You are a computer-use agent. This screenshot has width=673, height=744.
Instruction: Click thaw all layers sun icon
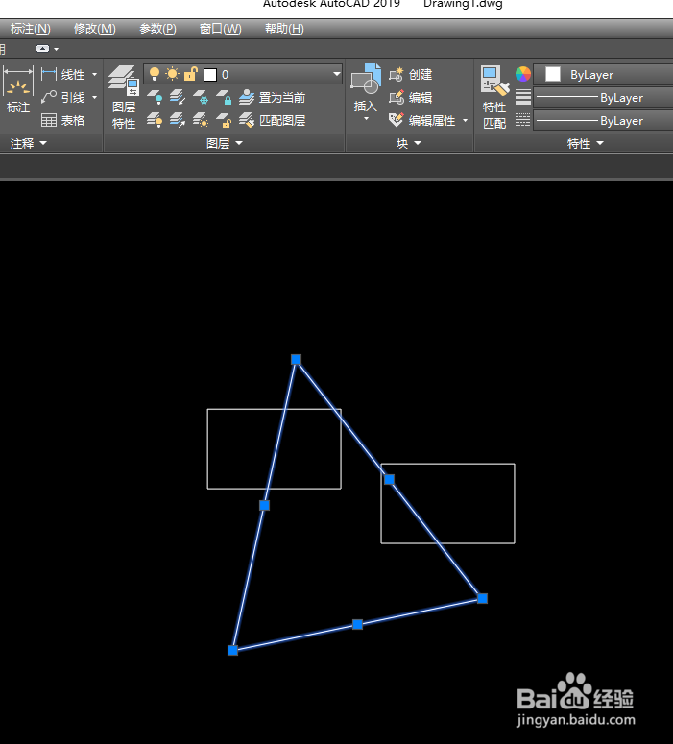click(x=202, y=121)
